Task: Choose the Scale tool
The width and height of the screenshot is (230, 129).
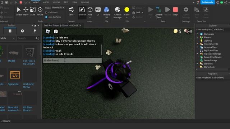Action: 33,11
